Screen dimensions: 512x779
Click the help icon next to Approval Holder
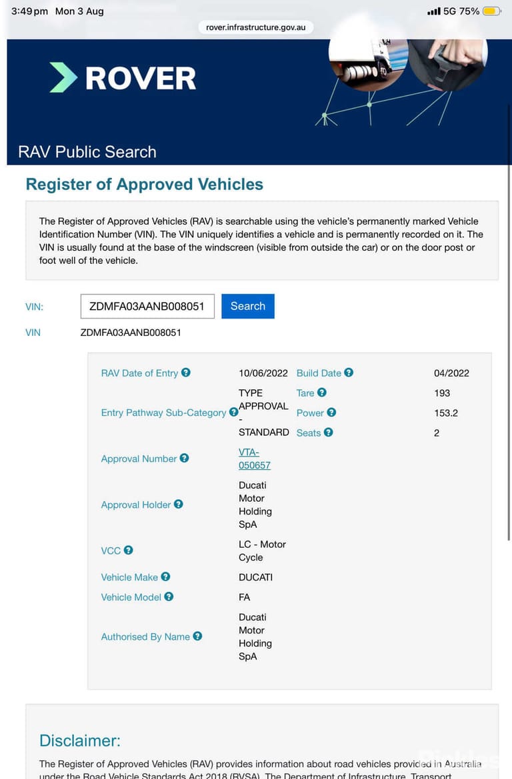click(179, 504)
